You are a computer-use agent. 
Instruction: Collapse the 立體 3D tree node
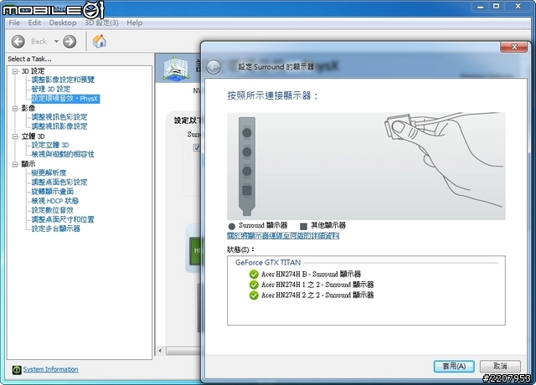click(15, 136)
